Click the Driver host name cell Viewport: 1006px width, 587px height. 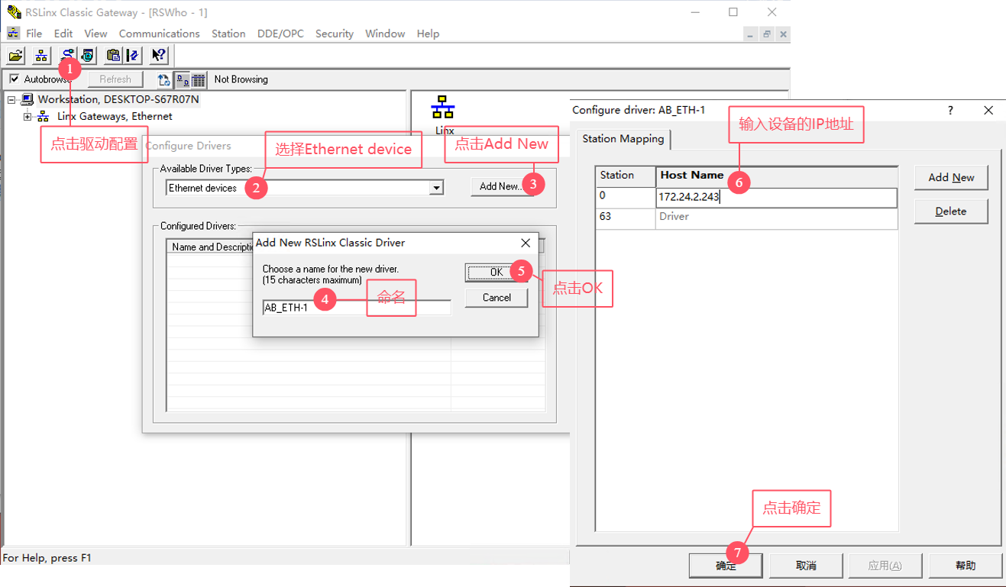(776, 218)
